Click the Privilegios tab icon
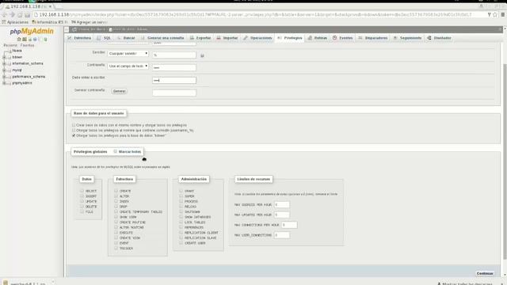 point(280,38)
